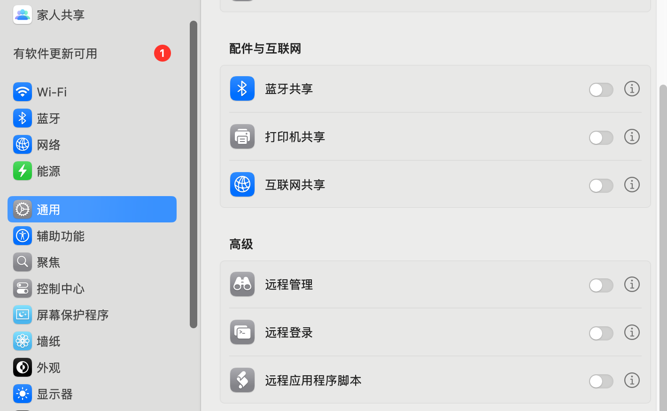
Task: Turn on 互联网共享
Action: point(601,186)
